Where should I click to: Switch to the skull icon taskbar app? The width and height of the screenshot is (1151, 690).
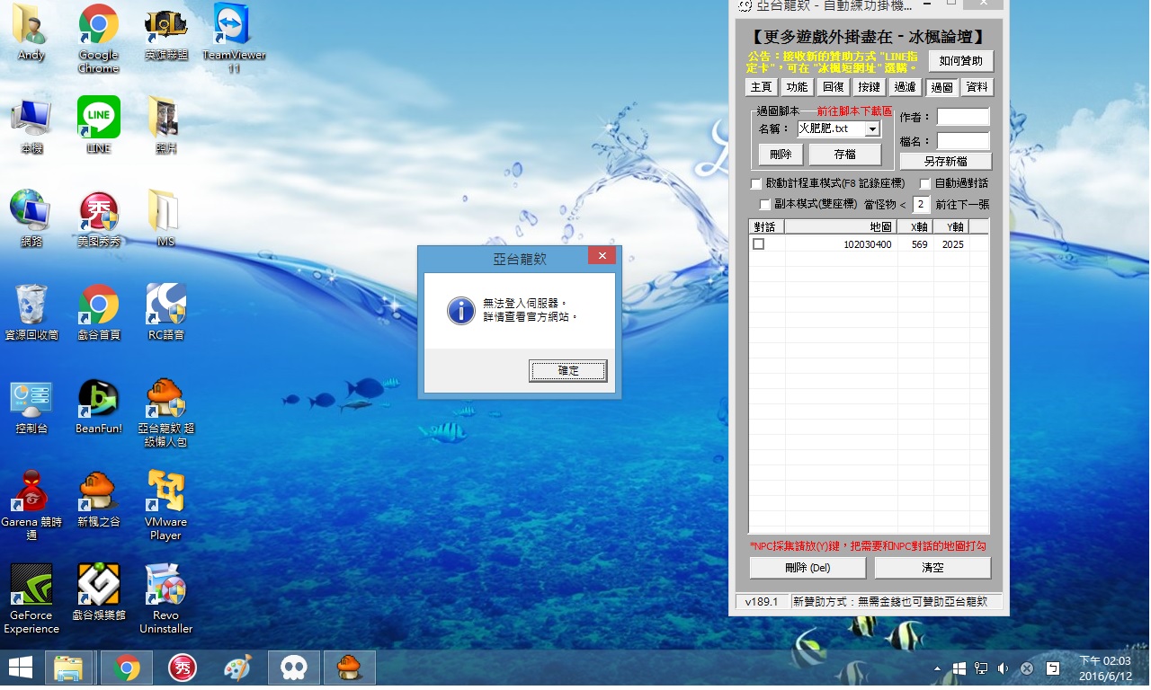click(294, 668)
